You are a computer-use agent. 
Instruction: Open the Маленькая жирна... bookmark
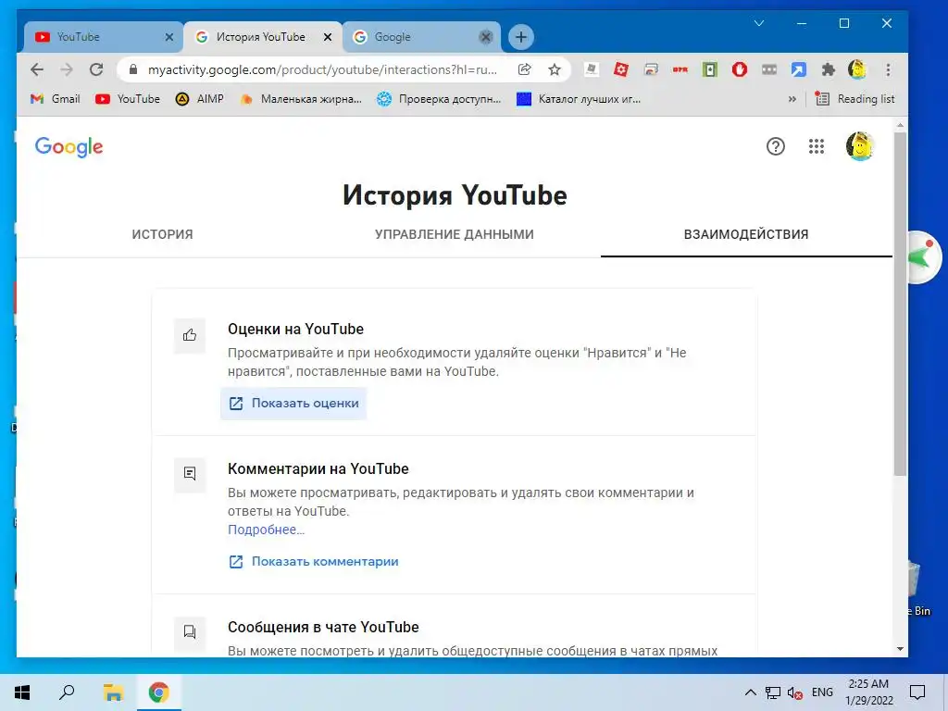(x=301, y=99)
